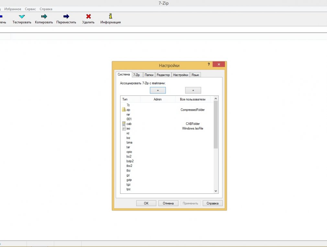Image resolution: width=327 pixels, height=247 pixels.
Task: Select the tgz row
Action: pos(167,184)
